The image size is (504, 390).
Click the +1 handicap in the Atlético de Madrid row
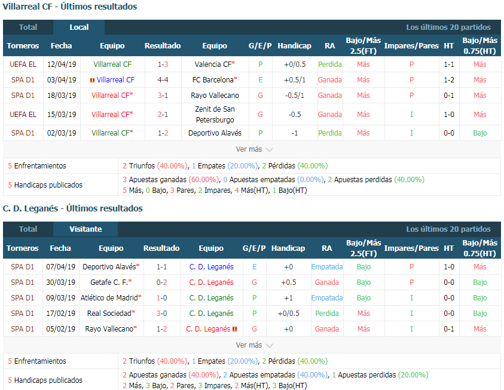coord(288,298)
